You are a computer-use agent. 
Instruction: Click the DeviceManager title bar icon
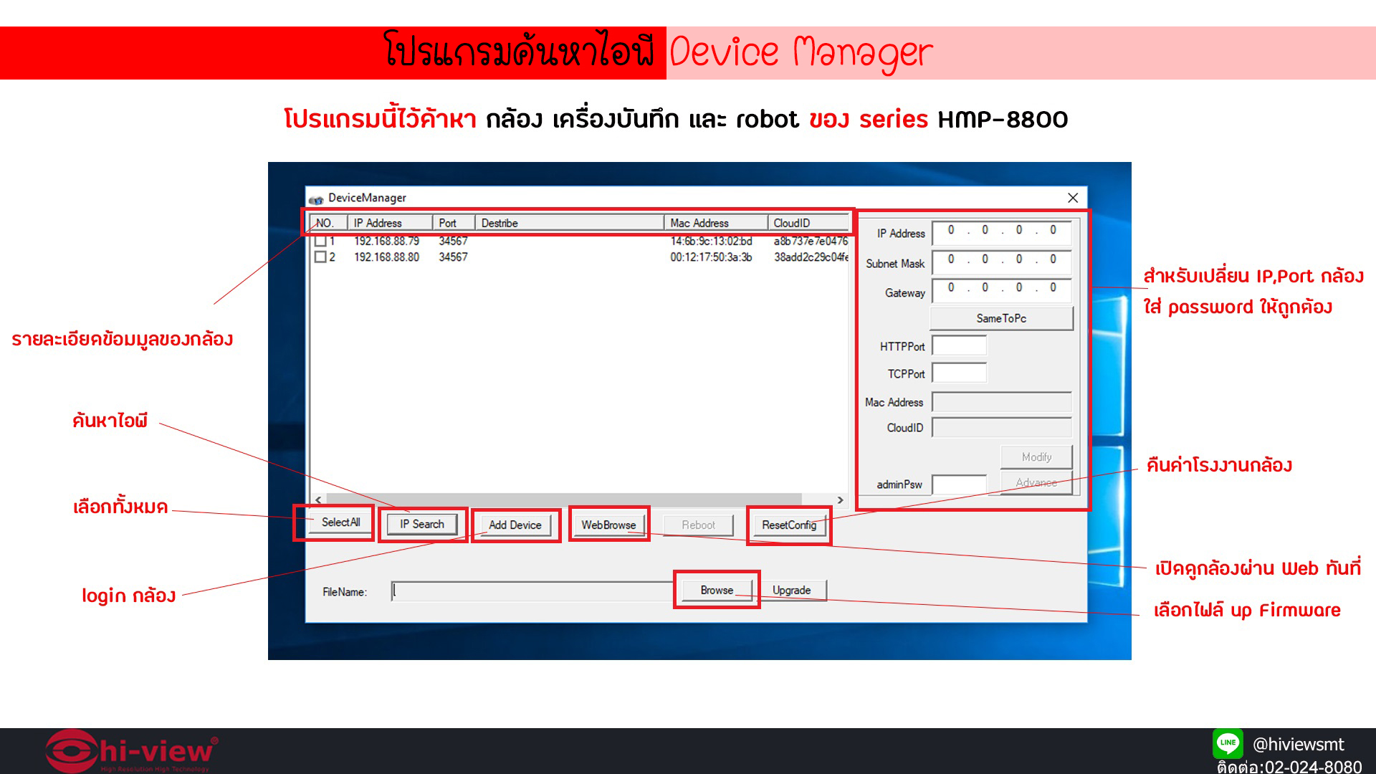point(315,199)
